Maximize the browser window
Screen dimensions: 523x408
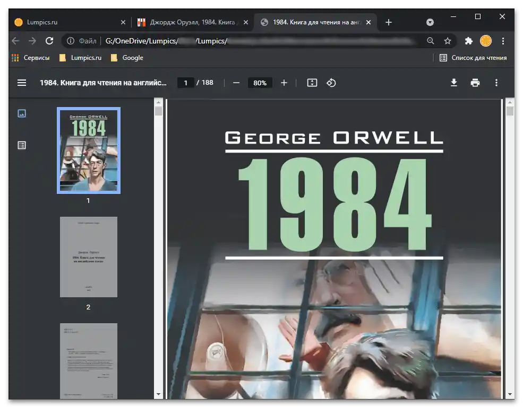[x=478, y=16]
